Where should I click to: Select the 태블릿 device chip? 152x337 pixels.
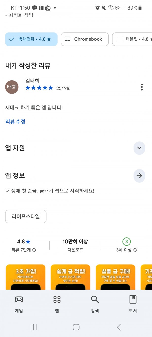click(x=132, y=39)
